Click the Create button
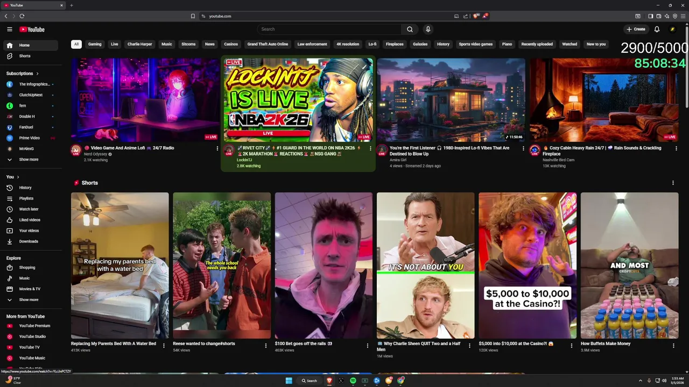Viewport: 689px width, 387px height. click(x=636, y=29)
